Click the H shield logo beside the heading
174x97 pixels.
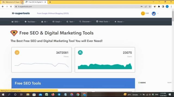pyautogui.click(x=14, y=33)
